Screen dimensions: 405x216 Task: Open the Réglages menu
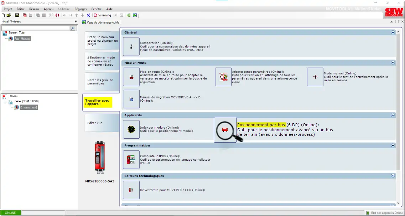[x=81, y=9]
